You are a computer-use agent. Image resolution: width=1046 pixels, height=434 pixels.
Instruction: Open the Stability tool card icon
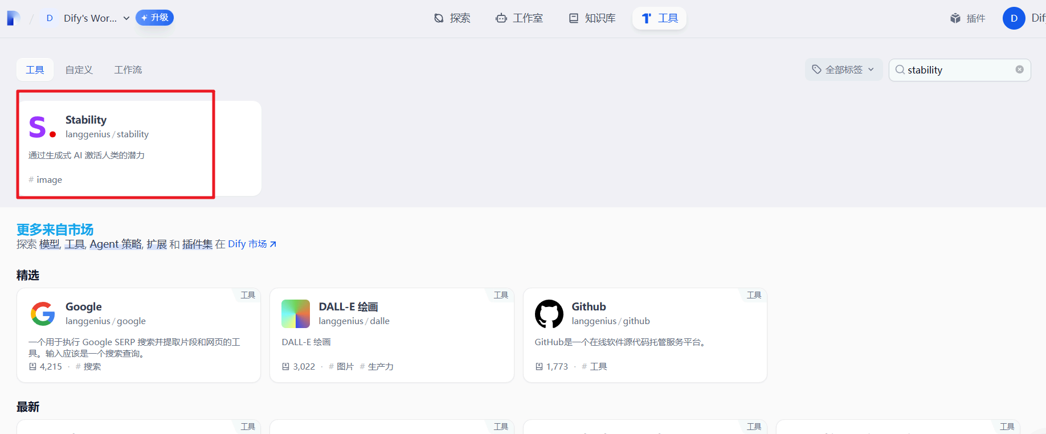42,126
